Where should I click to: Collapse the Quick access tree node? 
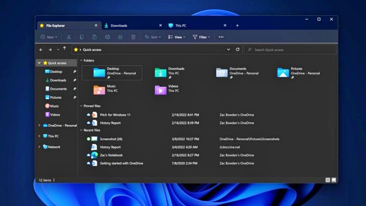point(39,63)
